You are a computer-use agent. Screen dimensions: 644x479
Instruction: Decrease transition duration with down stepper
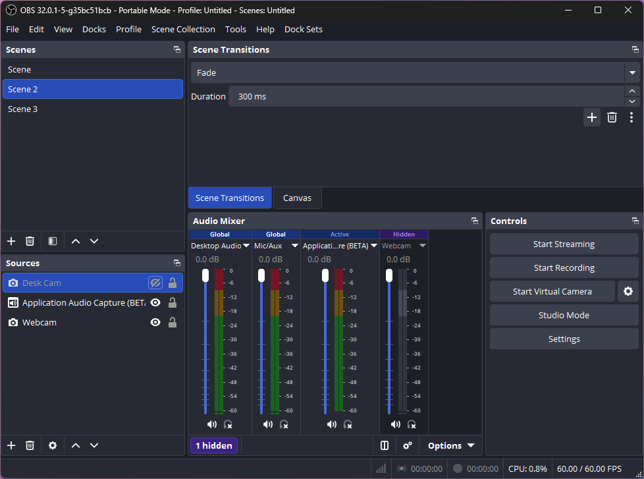(632, 101)
